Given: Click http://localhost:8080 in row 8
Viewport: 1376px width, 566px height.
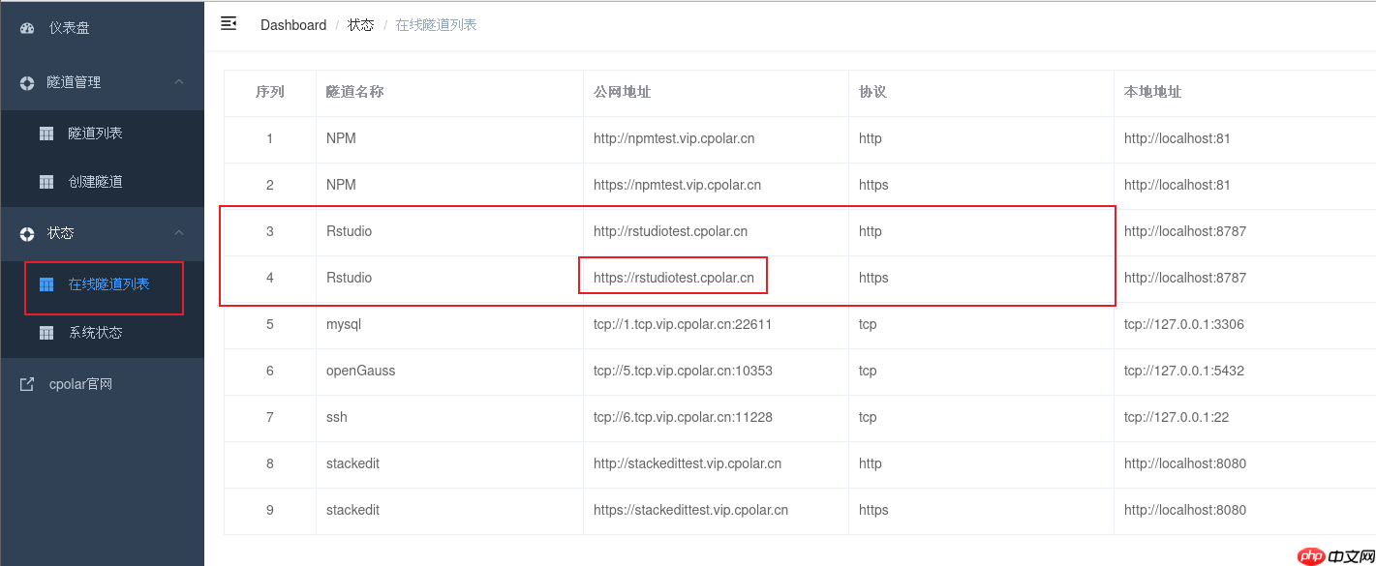Looking at the screenshot, I should pyautogui.click(x=1185, y=463).
